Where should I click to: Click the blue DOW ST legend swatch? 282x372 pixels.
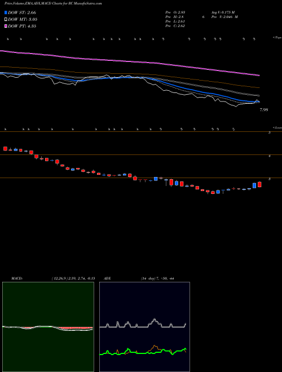6,12
